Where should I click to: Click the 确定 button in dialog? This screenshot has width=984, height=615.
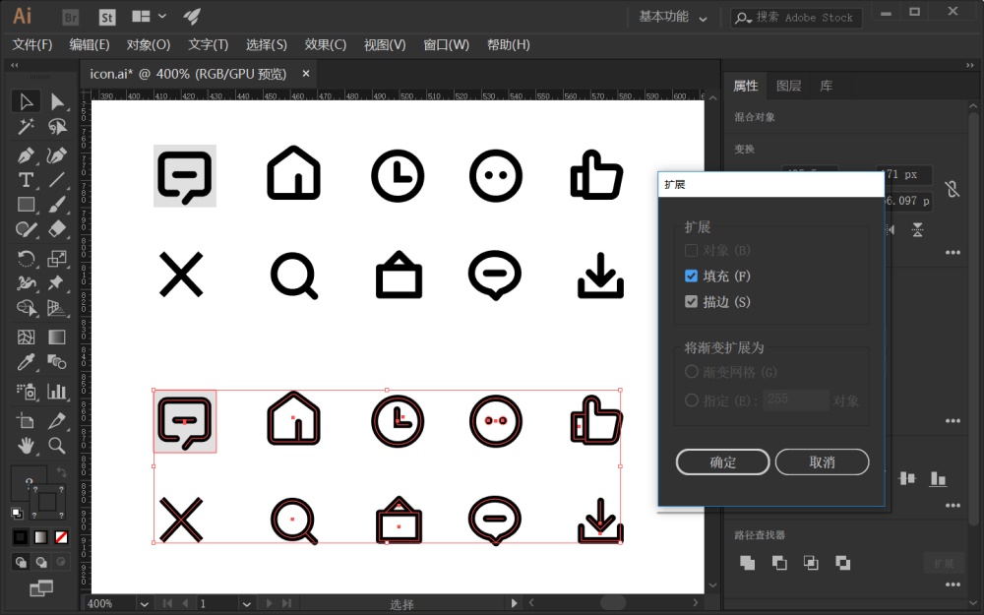(x=722, y=461)
